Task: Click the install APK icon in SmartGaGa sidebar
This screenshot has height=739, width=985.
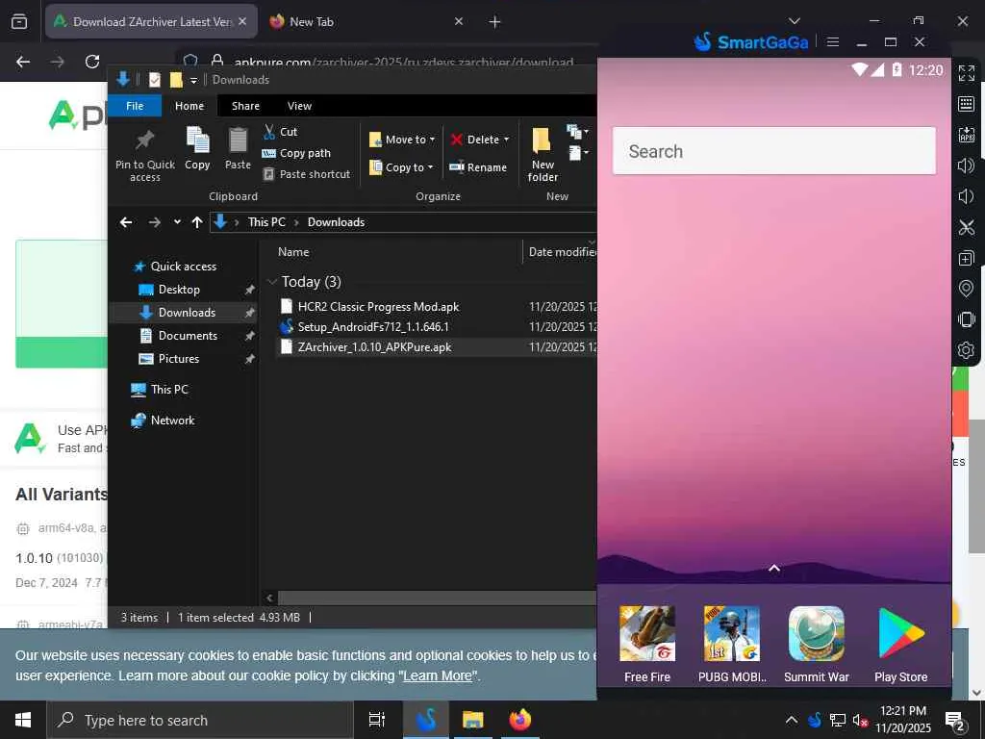Action: coord(966,135)
